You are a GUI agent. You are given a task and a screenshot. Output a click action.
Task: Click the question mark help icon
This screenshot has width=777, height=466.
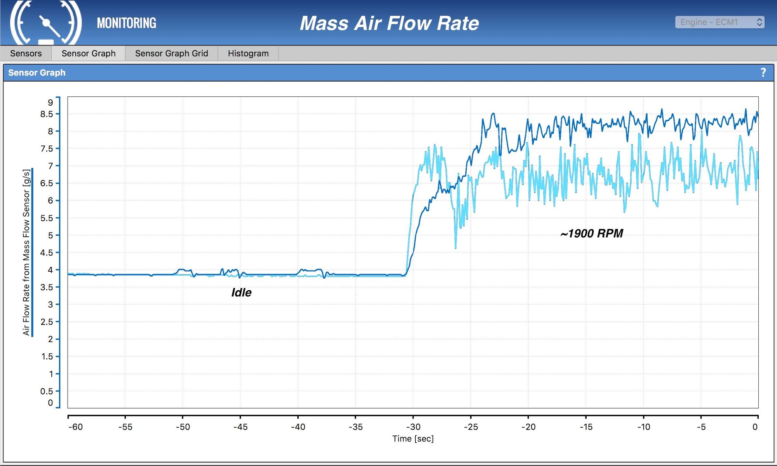[x=763, y=73]
